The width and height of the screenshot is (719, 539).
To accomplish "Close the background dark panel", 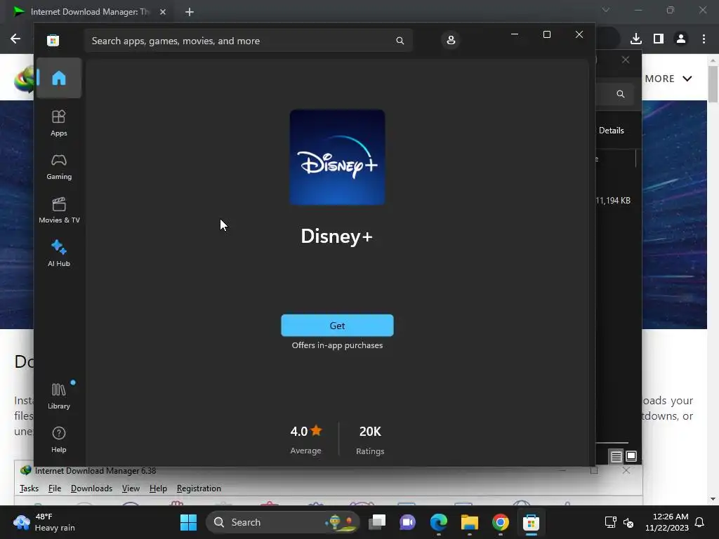I will click(626, 60).
